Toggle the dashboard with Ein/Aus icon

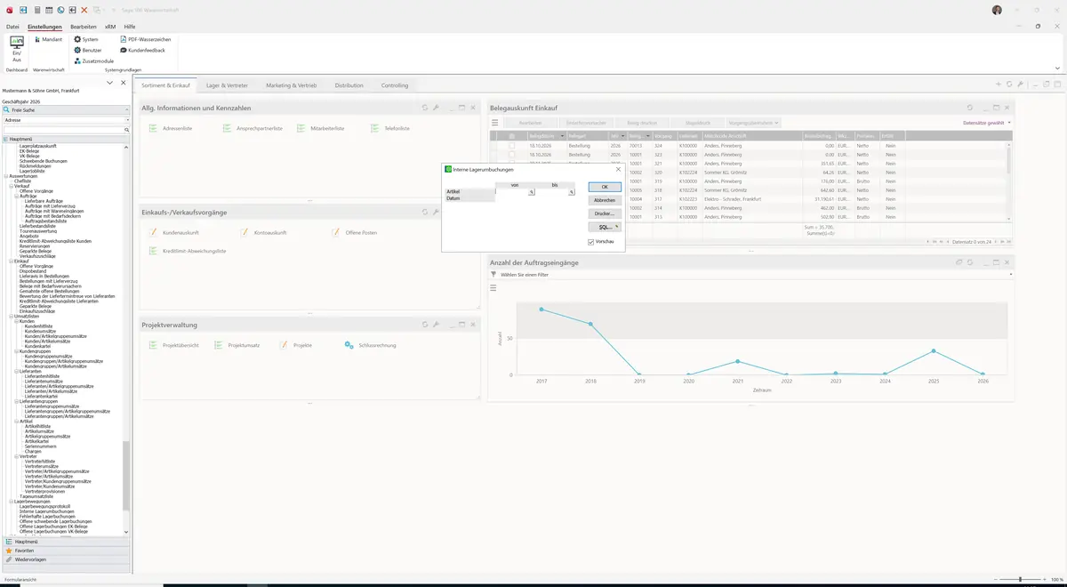coord(17,48)
